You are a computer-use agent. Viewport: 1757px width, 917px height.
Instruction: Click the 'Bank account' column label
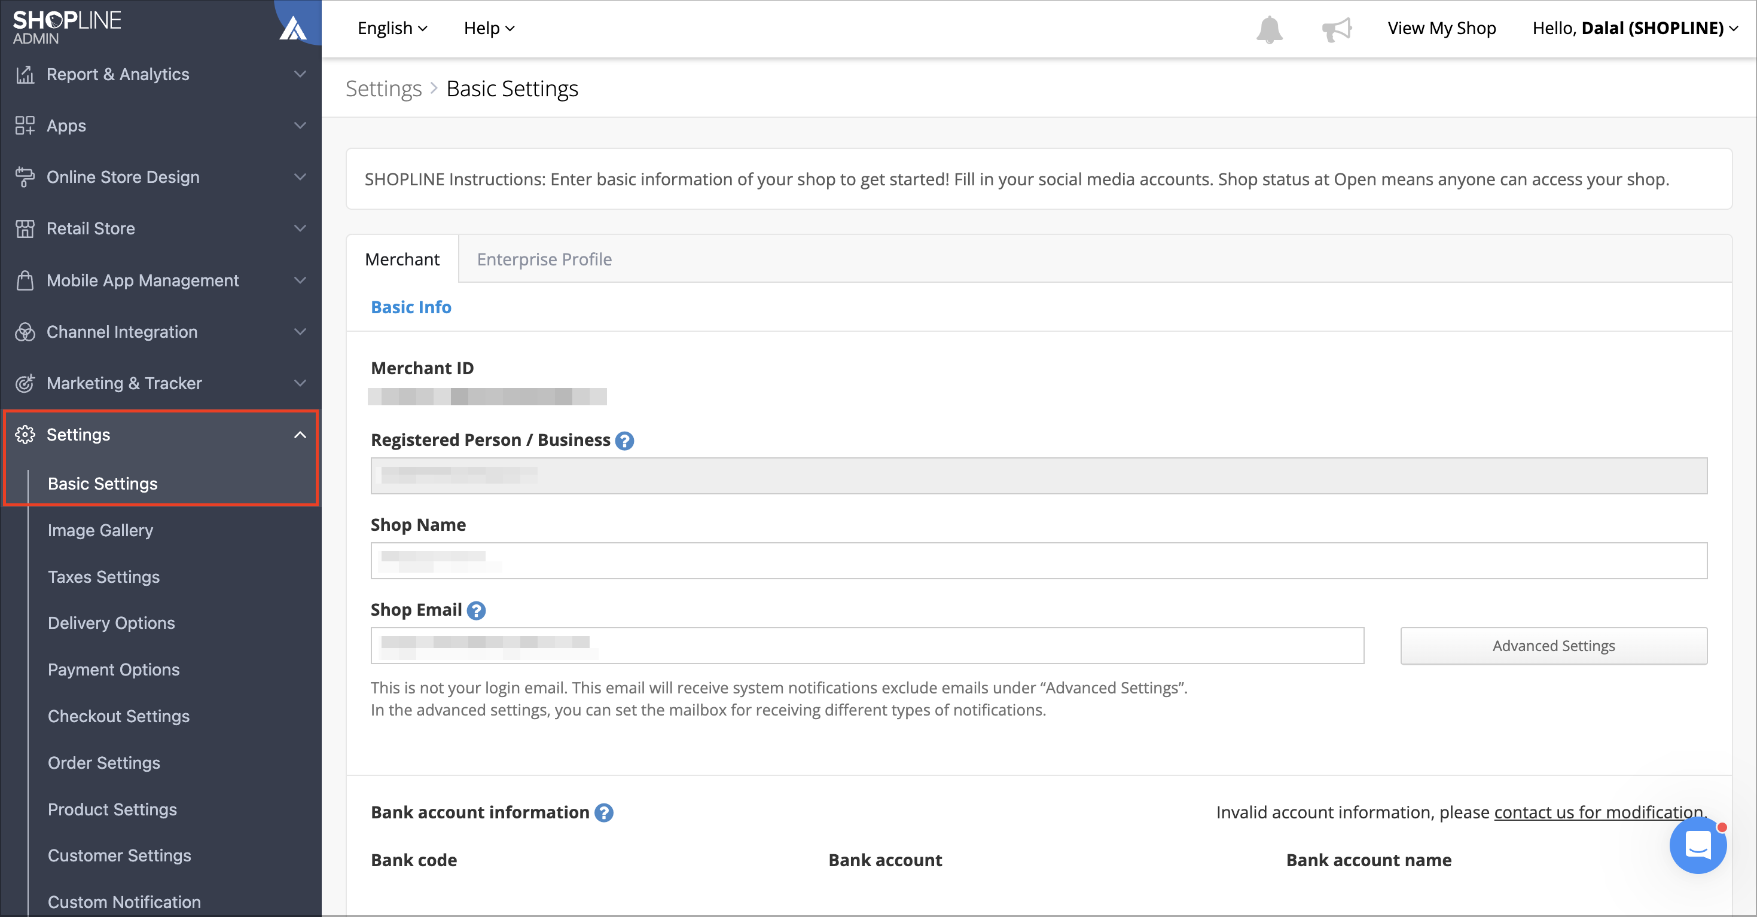click(x=884, y=860)
